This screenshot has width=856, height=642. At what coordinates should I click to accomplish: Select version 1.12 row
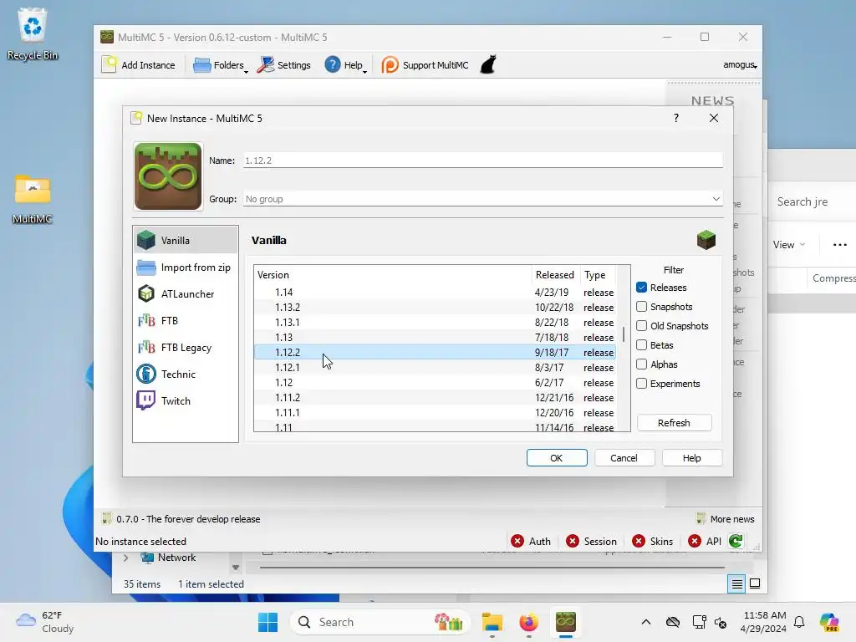pos(435,383)
